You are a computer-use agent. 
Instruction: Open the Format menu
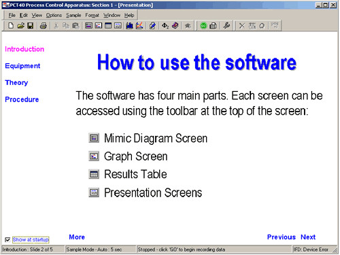point(92,15)
